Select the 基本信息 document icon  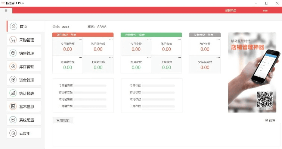tap(13, 107)
